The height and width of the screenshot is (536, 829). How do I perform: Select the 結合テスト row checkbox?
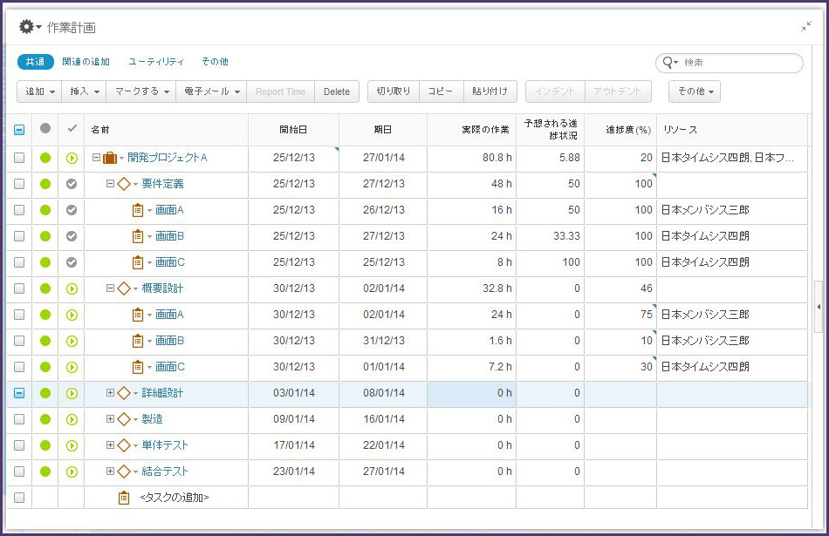pos(19,472)
